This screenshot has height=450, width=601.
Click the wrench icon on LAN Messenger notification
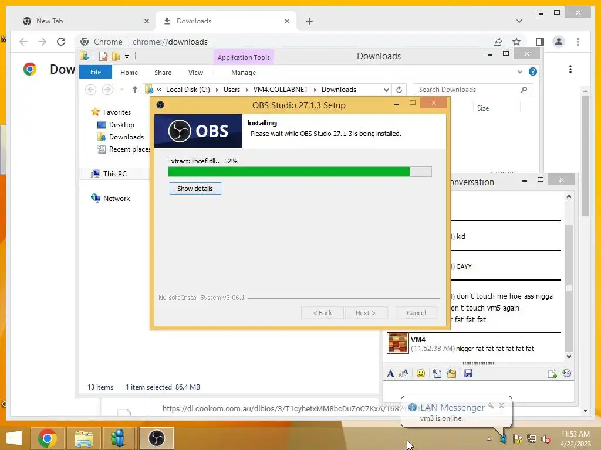point(491,405)
